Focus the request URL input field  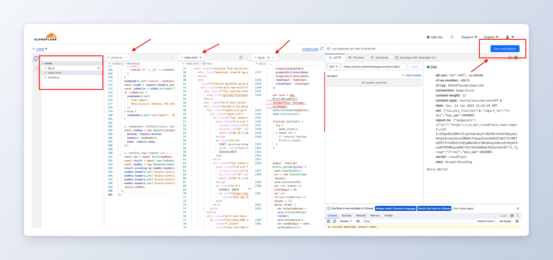(374, 67)
